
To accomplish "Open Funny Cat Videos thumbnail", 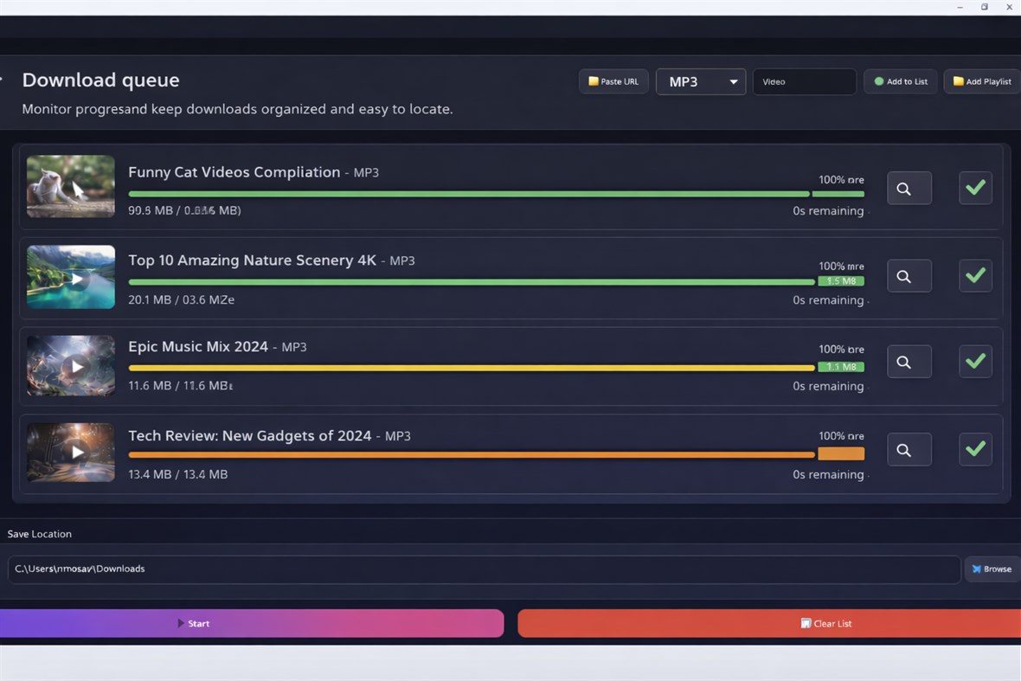I will point(70,186).
